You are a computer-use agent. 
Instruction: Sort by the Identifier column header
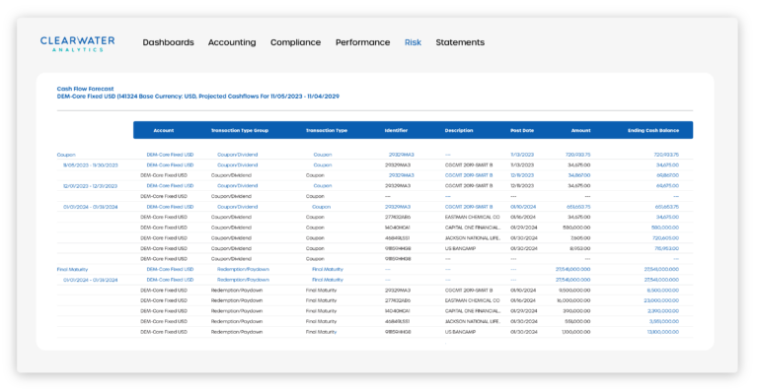(x=396, y=131)
